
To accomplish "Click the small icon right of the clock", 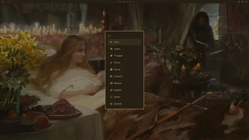I will coord(133,2).
